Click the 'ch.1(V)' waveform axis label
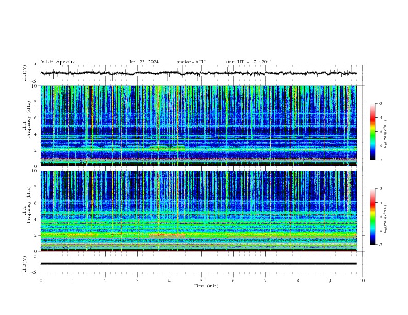The height and width of the screenshot is (315, 408). [25, 73]
